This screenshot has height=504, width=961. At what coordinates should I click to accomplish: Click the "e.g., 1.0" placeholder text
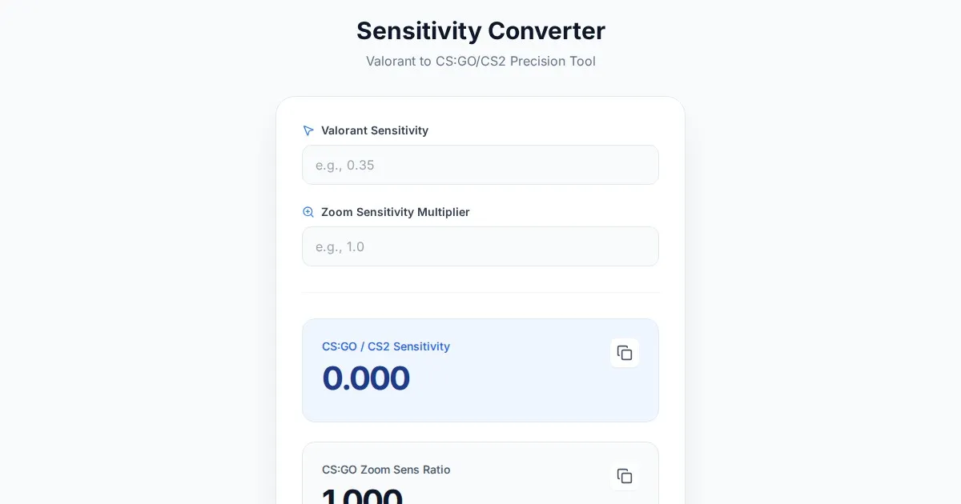pyautogui.click(x=340, y=247)
